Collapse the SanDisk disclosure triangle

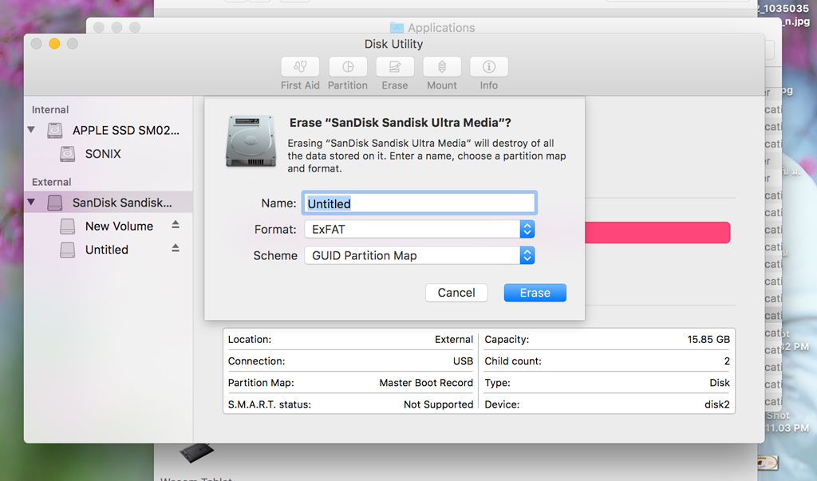[x=31, y=202]
